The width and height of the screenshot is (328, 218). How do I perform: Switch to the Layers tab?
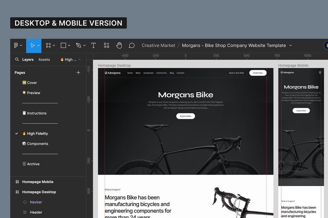coord(28,59)
